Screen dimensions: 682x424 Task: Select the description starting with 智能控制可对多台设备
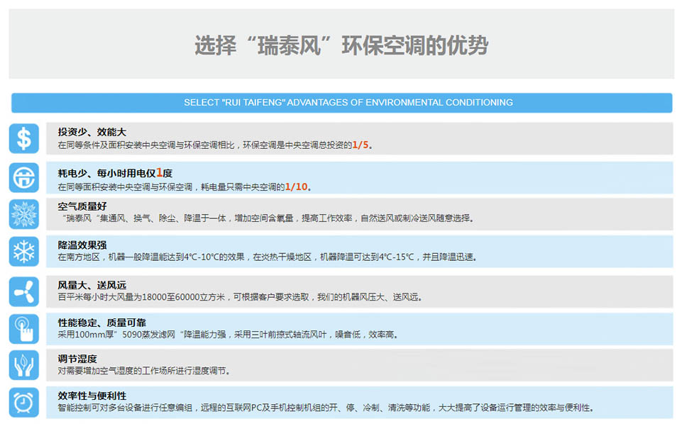point(326,408)
